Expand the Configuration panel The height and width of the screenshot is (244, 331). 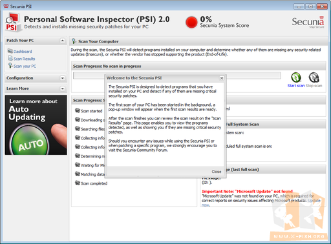pos(62,78)
